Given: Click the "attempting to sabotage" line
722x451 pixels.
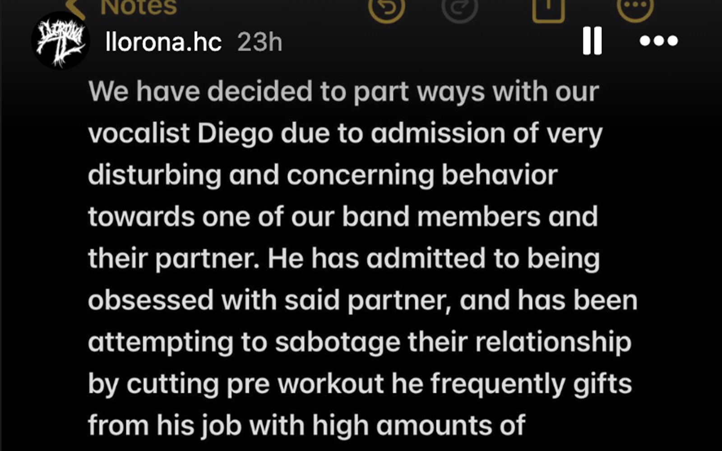Looking at the screenshot, I should 359,342.
